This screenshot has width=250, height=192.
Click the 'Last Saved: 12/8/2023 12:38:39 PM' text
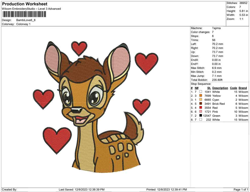click(82, 189)
